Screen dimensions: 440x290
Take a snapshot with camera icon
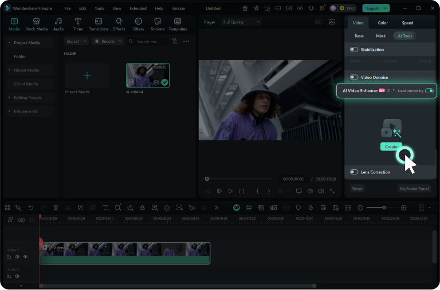coord(310,191)
